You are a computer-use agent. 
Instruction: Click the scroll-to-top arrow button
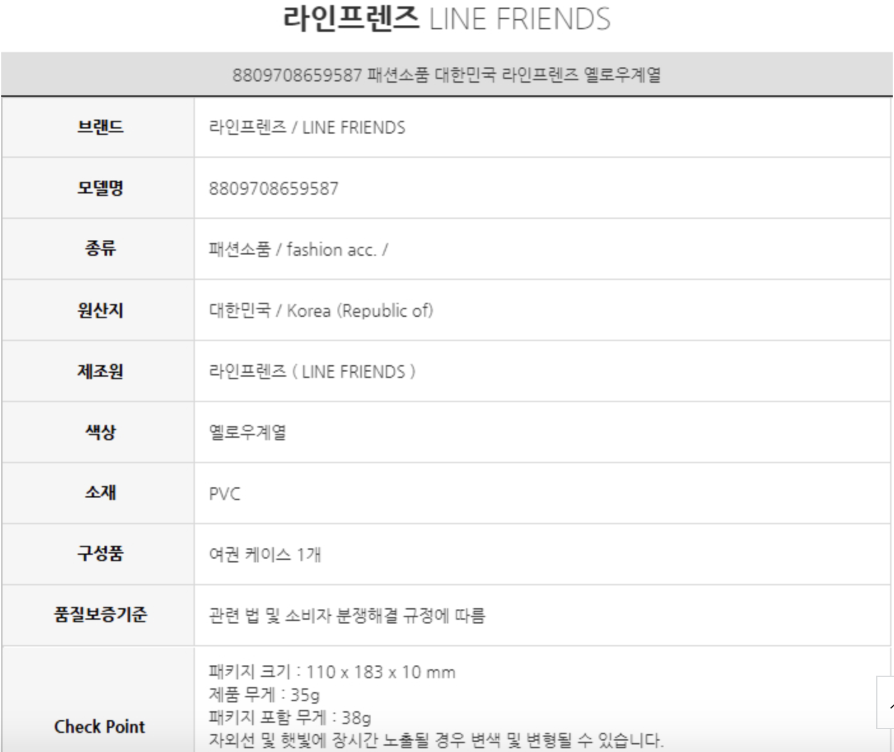click(x=887, y=702)
